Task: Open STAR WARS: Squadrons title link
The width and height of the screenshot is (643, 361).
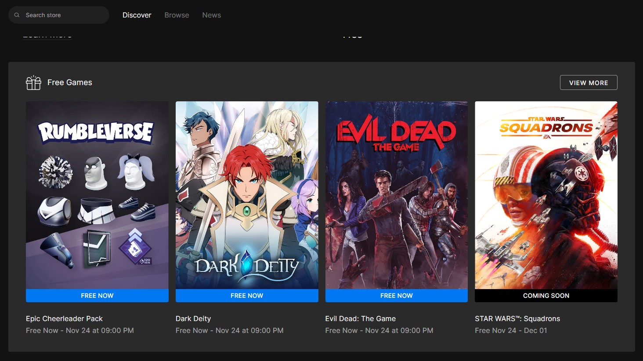Action: coord(517,318)
